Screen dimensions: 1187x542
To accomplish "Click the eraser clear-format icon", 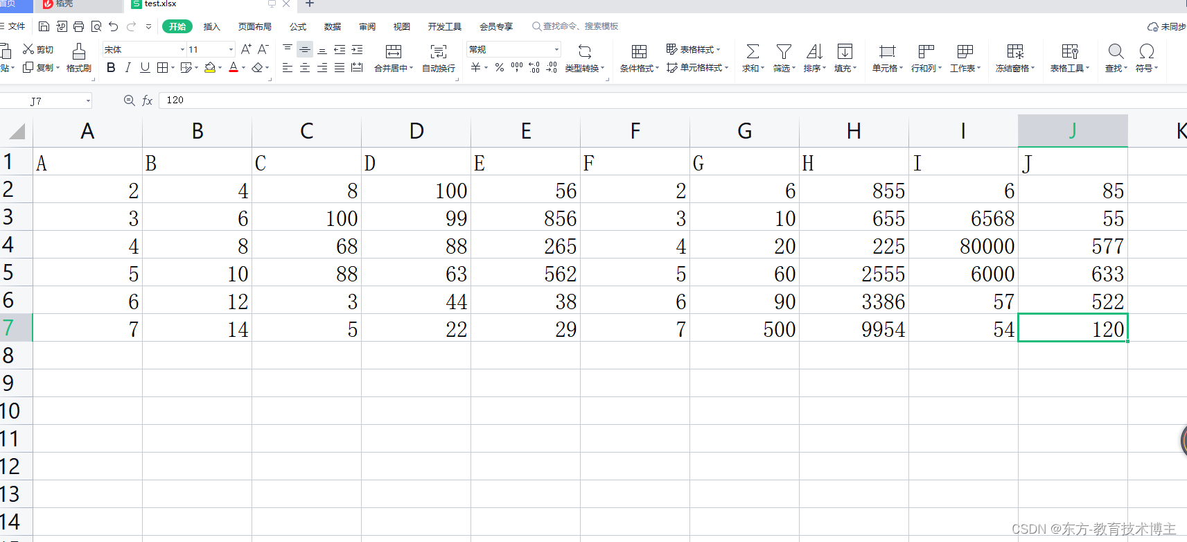I will [x=258, y=67].
